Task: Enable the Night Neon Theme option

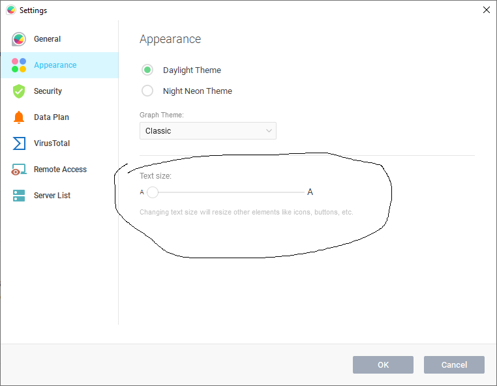Action: point(148,91)
